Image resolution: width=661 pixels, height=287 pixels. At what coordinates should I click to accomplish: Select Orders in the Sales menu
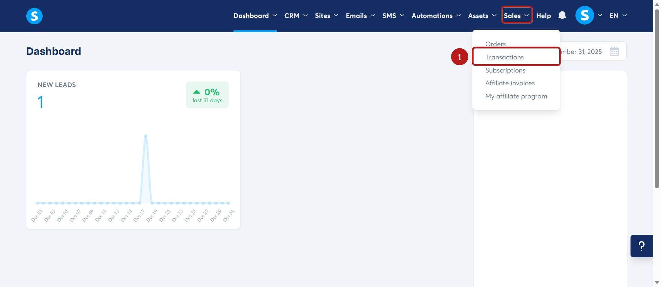point(495,44)
